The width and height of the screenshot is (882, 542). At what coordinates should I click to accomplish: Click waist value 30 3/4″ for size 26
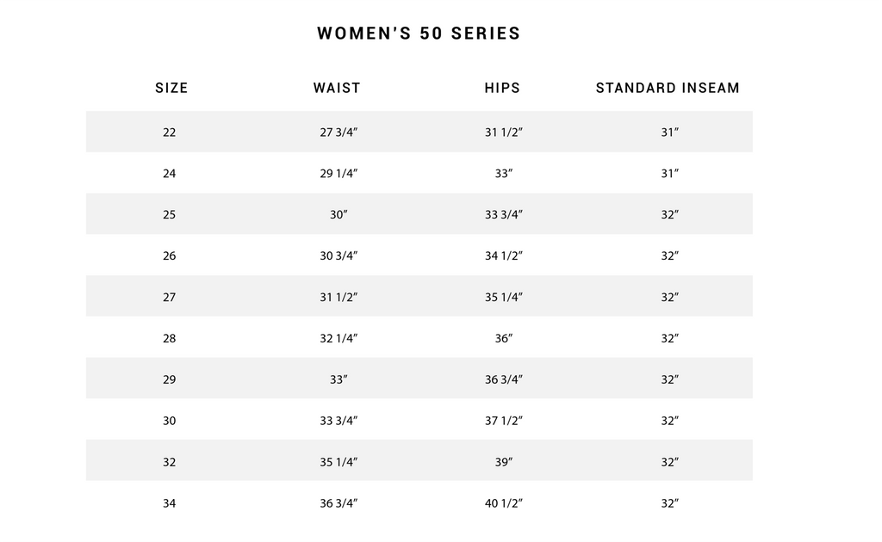(x=339, y=256)
